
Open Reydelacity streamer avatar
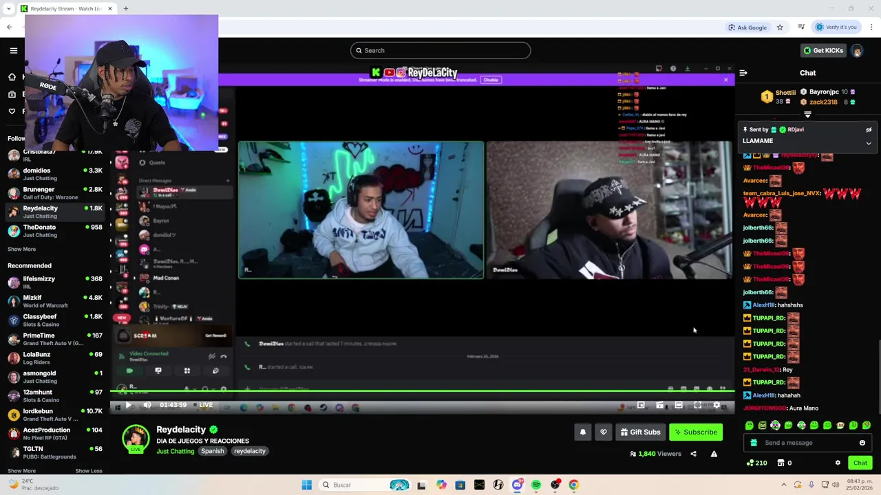click(136, 439)
